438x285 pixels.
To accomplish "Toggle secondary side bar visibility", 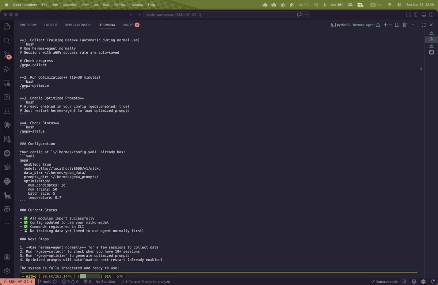I will tap(431, 15).
